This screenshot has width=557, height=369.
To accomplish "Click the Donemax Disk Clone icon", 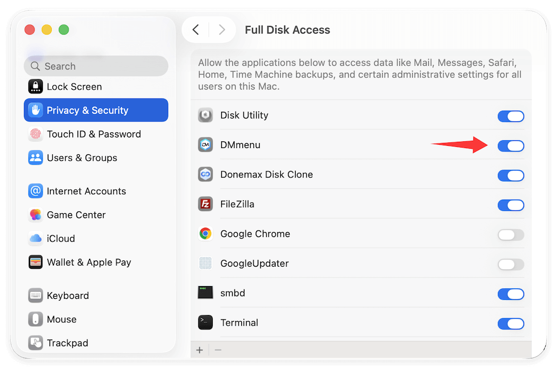I will 205,174.
